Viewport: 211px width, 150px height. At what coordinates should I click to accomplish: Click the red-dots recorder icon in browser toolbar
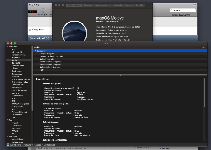(x=32, y=12)
